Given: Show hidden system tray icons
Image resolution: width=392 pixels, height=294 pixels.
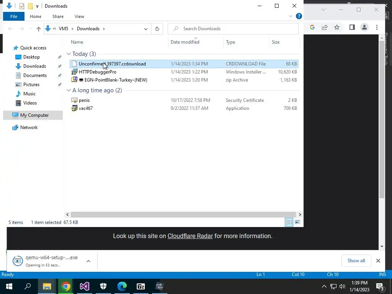Looking at the screenshot, I should [x=324, y=286].
